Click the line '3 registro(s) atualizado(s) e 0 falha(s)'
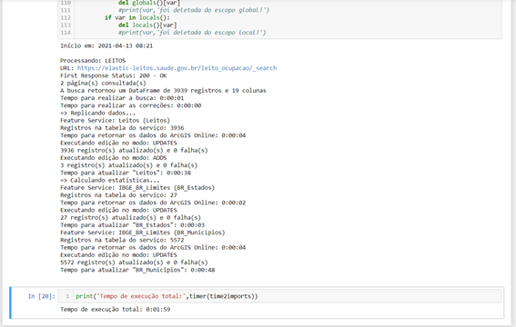 (x=129, y=165)
